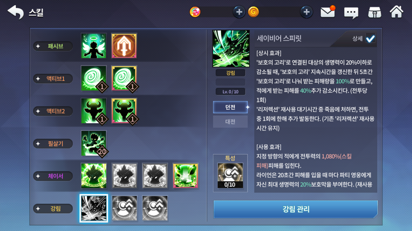Click the 강림 관리 button
Viewport: 412px width, 231px height.
(x=296, y=209)
